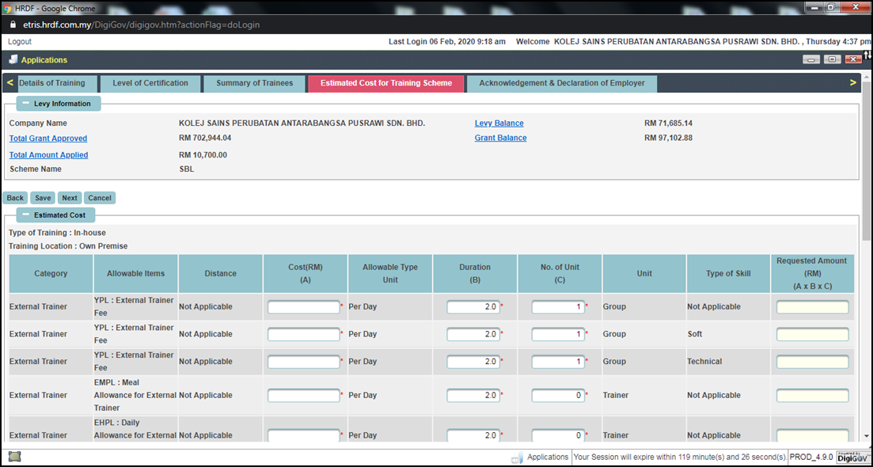Click the Powered by DigiGov logo

pos(852,457)
